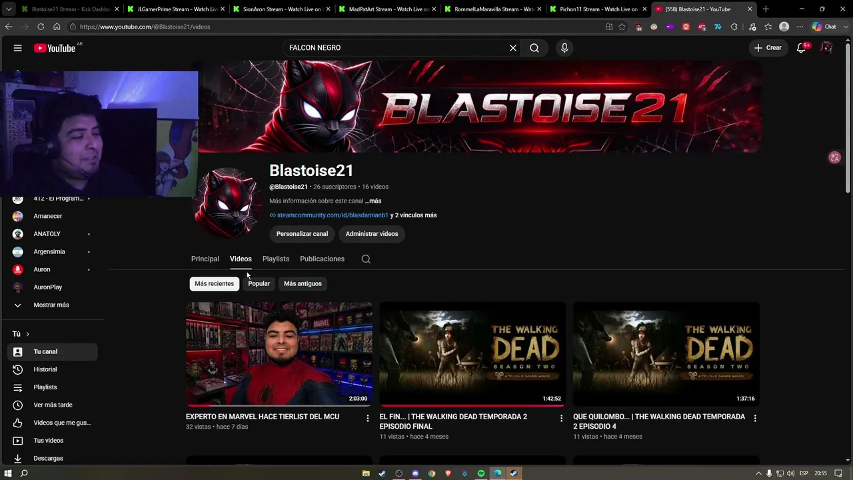The height and width of the screenshot is (480, 853).
Task: Go to the YouTube home logo
Action: coord(55,48)
